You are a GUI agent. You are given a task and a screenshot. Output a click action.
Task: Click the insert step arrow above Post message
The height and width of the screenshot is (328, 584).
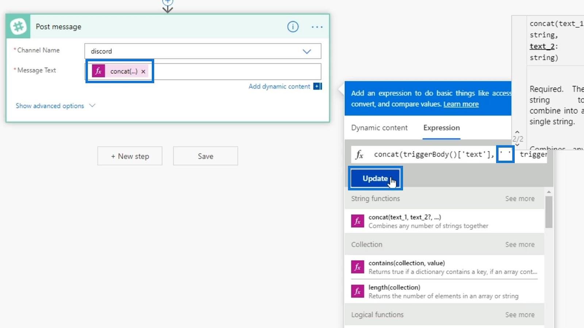pyautogui.click(x=168, y=6)
